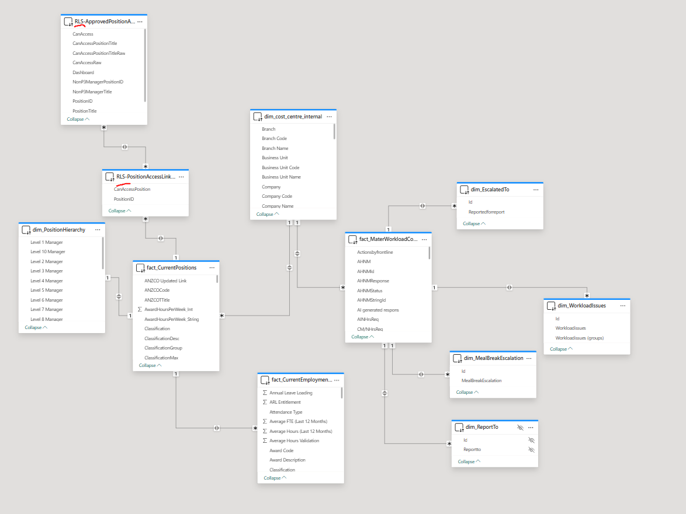Screen dimensions: 686x514
Task: Open the dim_WorkloadIssues more options ellipsis
Action: (622, 306)
